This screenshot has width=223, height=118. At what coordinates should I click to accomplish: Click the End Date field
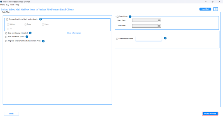point(145,26)
